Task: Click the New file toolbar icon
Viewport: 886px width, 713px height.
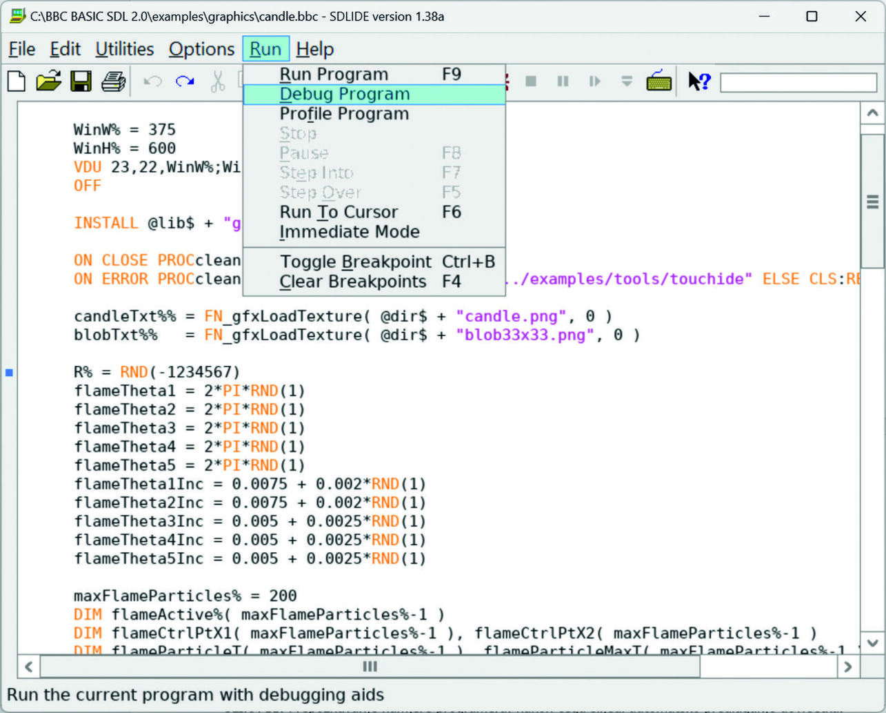Action: (x=17, y=81)
